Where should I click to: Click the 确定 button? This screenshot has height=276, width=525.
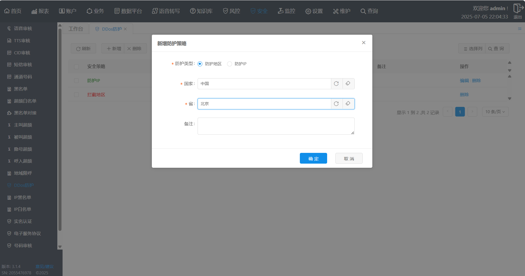pos(313,158)
